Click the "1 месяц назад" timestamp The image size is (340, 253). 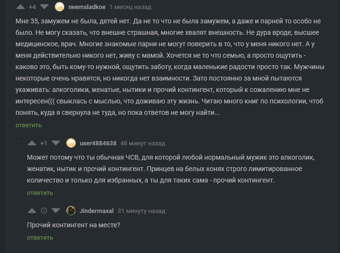pos(130,7)
